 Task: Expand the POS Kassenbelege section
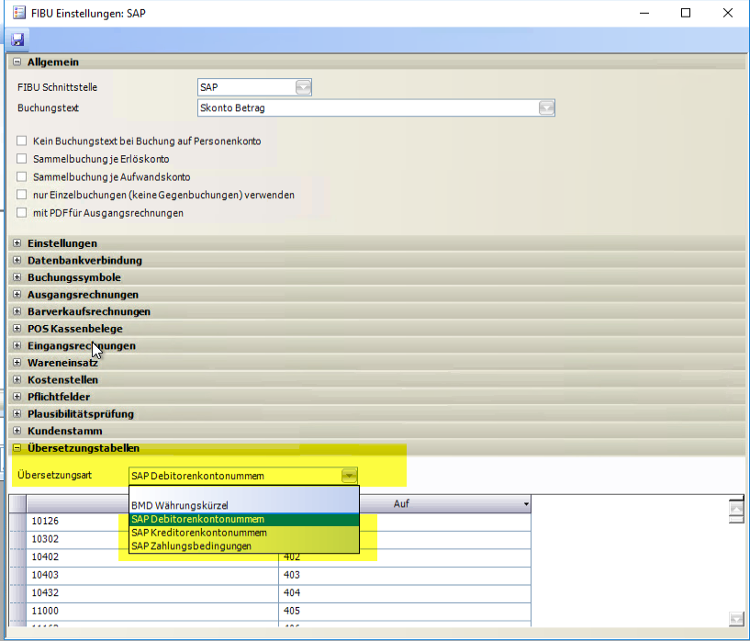pyautogui.click(x=16, y=329)
